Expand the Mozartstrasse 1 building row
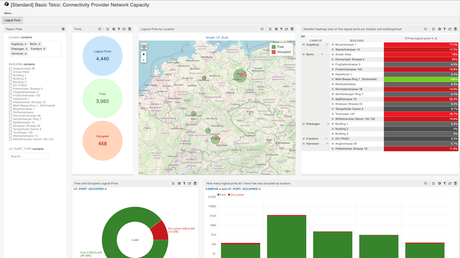 click(x=333, y=45)
